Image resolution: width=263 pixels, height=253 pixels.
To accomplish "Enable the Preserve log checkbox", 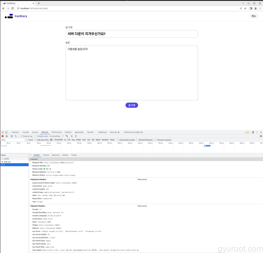I will pyautogui.click(x=21, y=136).
